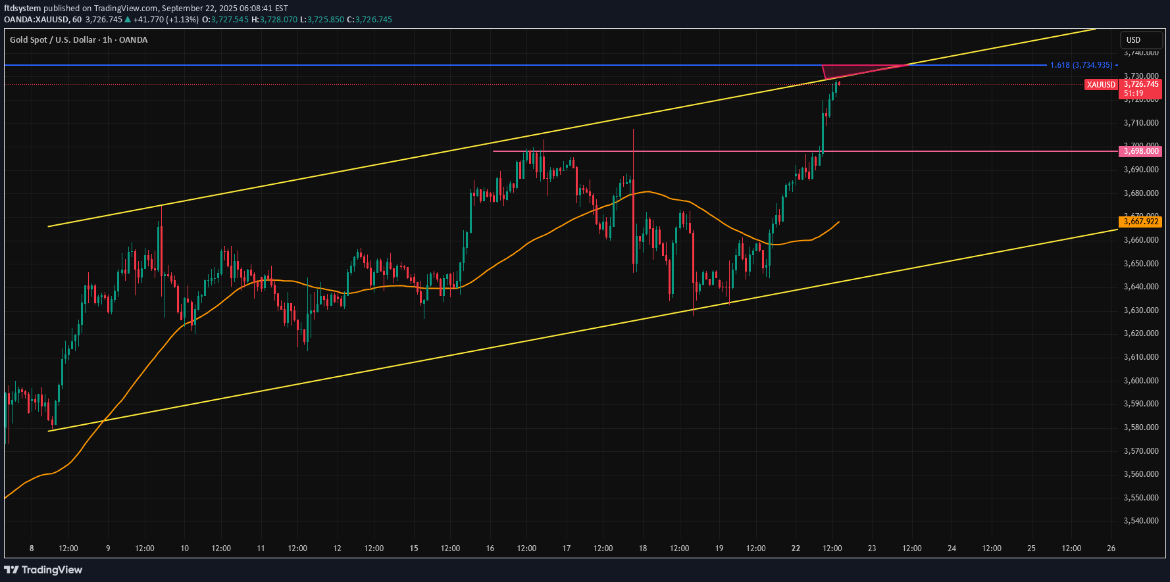Viewport: 1170px width, 582px height.
Task: Select the 3,698.000 pink price label
Action: pyautogui.click(x=1140, y=151)
